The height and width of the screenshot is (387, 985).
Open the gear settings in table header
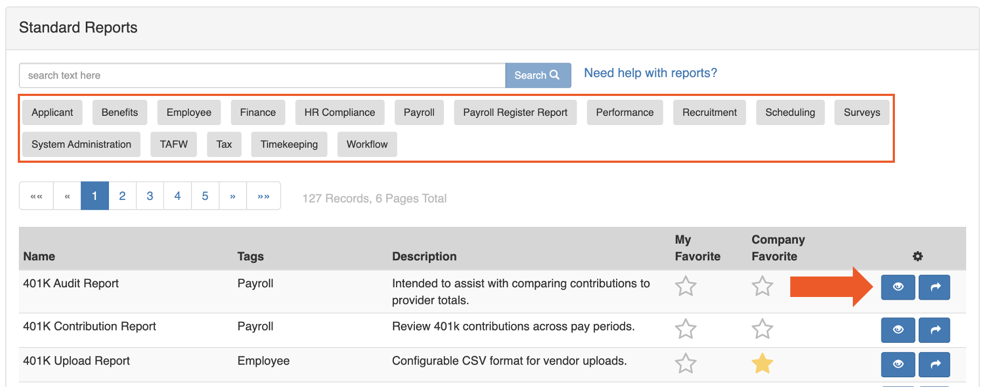[x=917, y=257]
